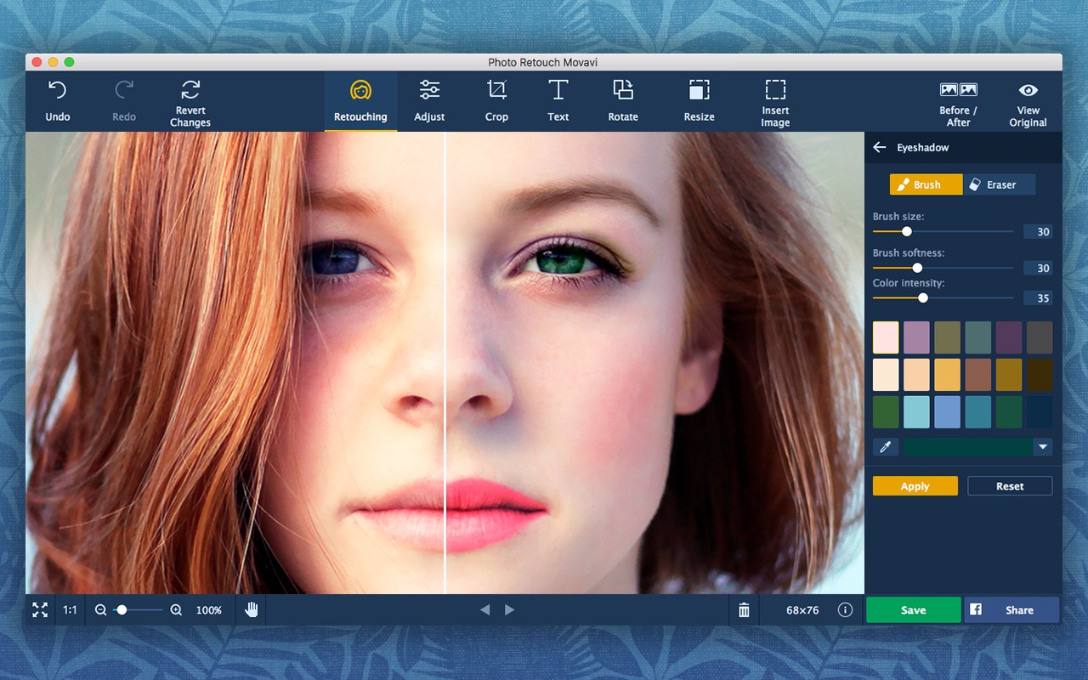The image size is (1088, 680).
Task: Click the green Save button
Action: click(913, 609)
